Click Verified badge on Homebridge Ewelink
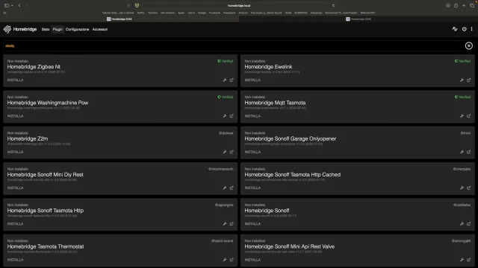 click(x=462, y=61)
